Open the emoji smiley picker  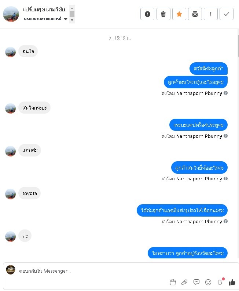point(208,282)
